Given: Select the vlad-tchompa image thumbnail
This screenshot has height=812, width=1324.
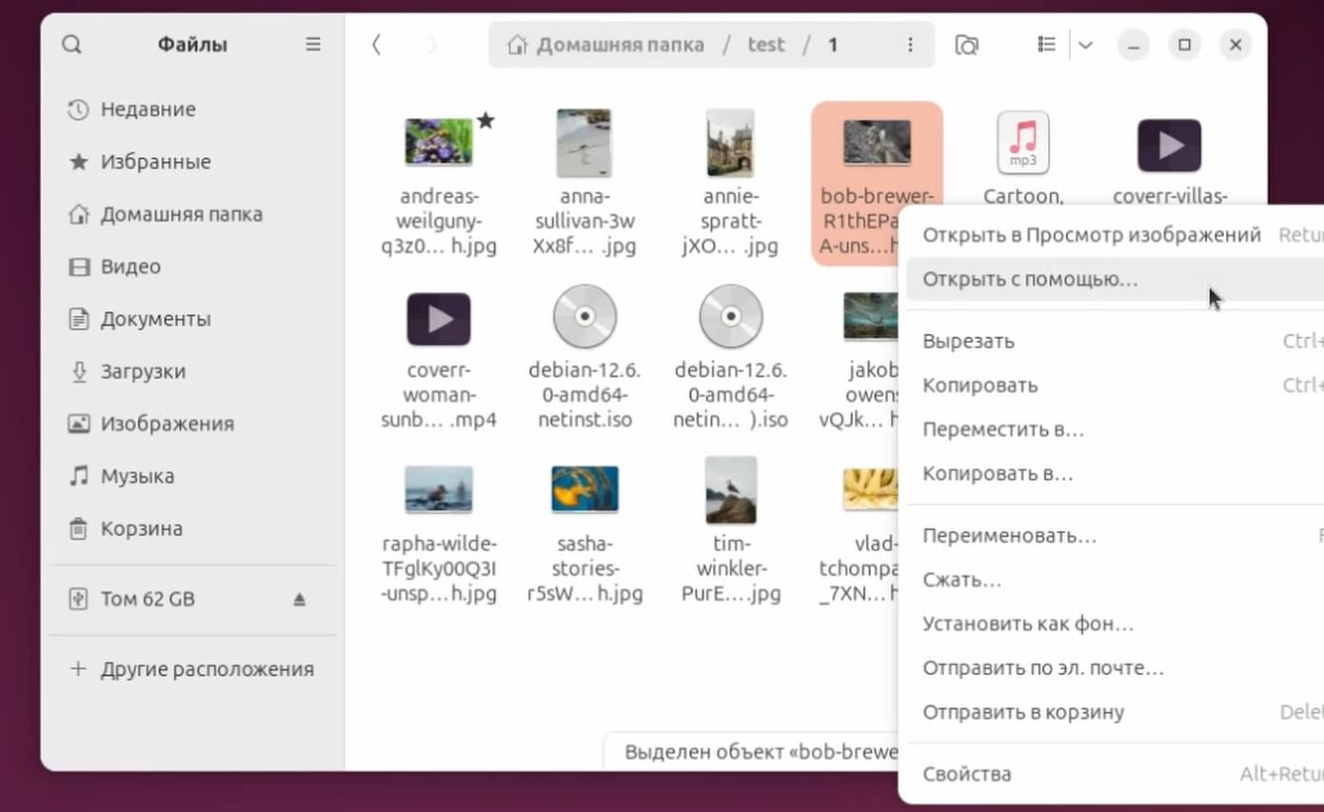Looking at the screenshot, I should [x=870, y=490].
